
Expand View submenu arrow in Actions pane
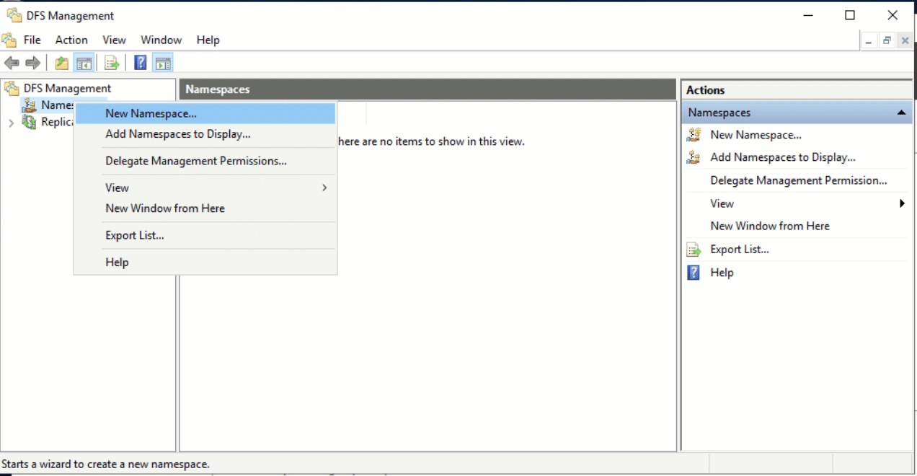tap(902, 203)
